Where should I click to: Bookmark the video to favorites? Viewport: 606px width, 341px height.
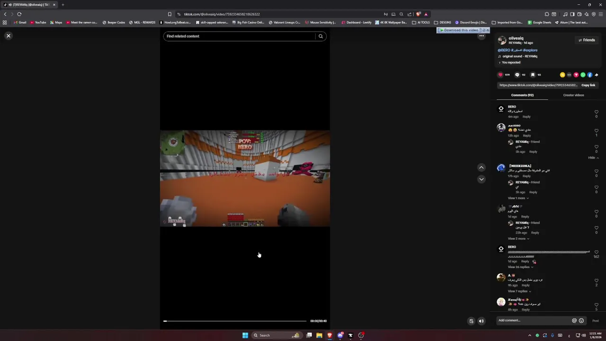pyautogui.click(x=533, y=75)
